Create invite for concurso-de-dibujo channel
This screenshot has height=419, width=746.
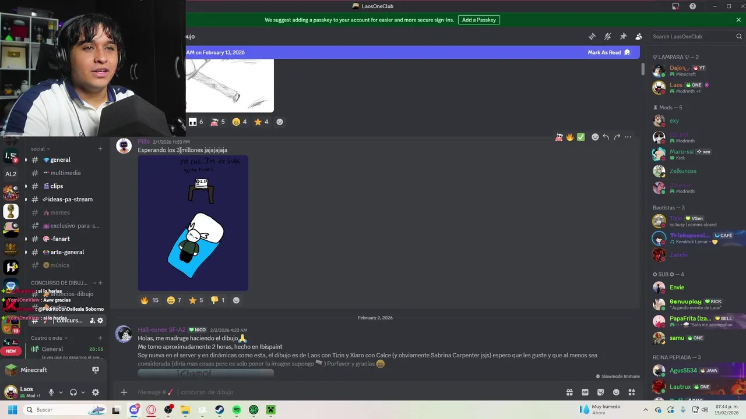92,321
